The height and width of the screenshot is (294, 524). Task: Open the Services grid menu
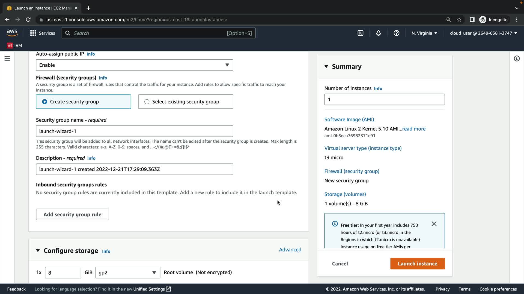point(42,33)
